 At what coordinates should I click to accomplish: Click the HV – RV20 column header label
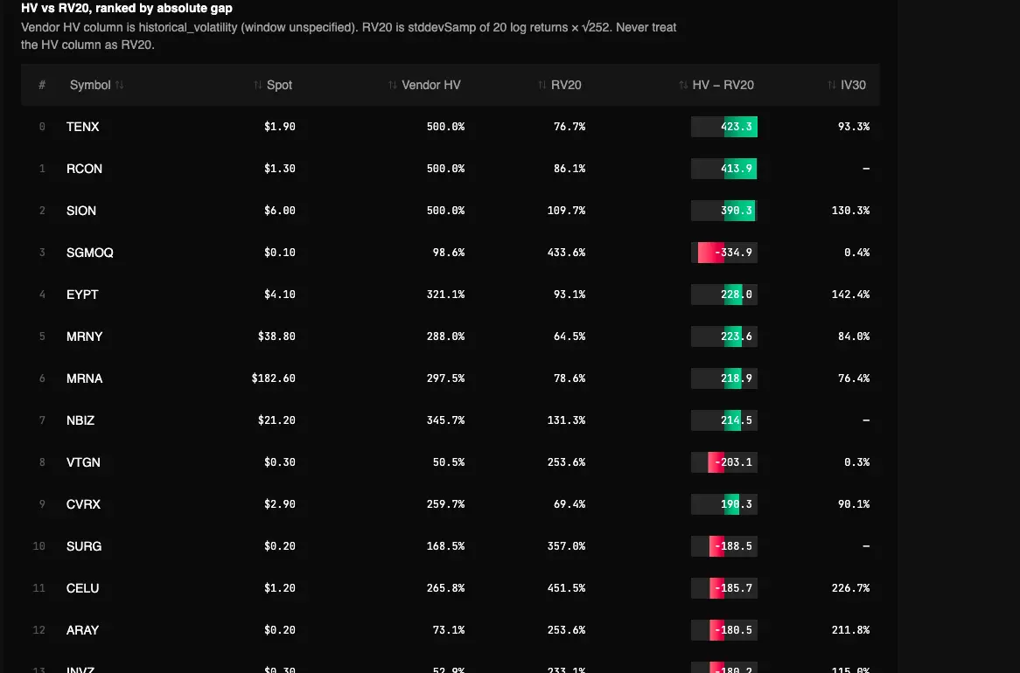tap(723, 85)
